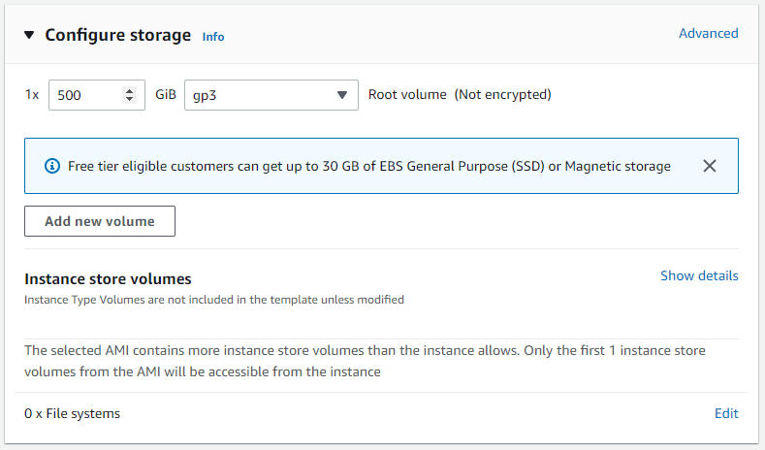Click the GiB unit label
This screenshot has width=765, height=450.
pos(165,95)
